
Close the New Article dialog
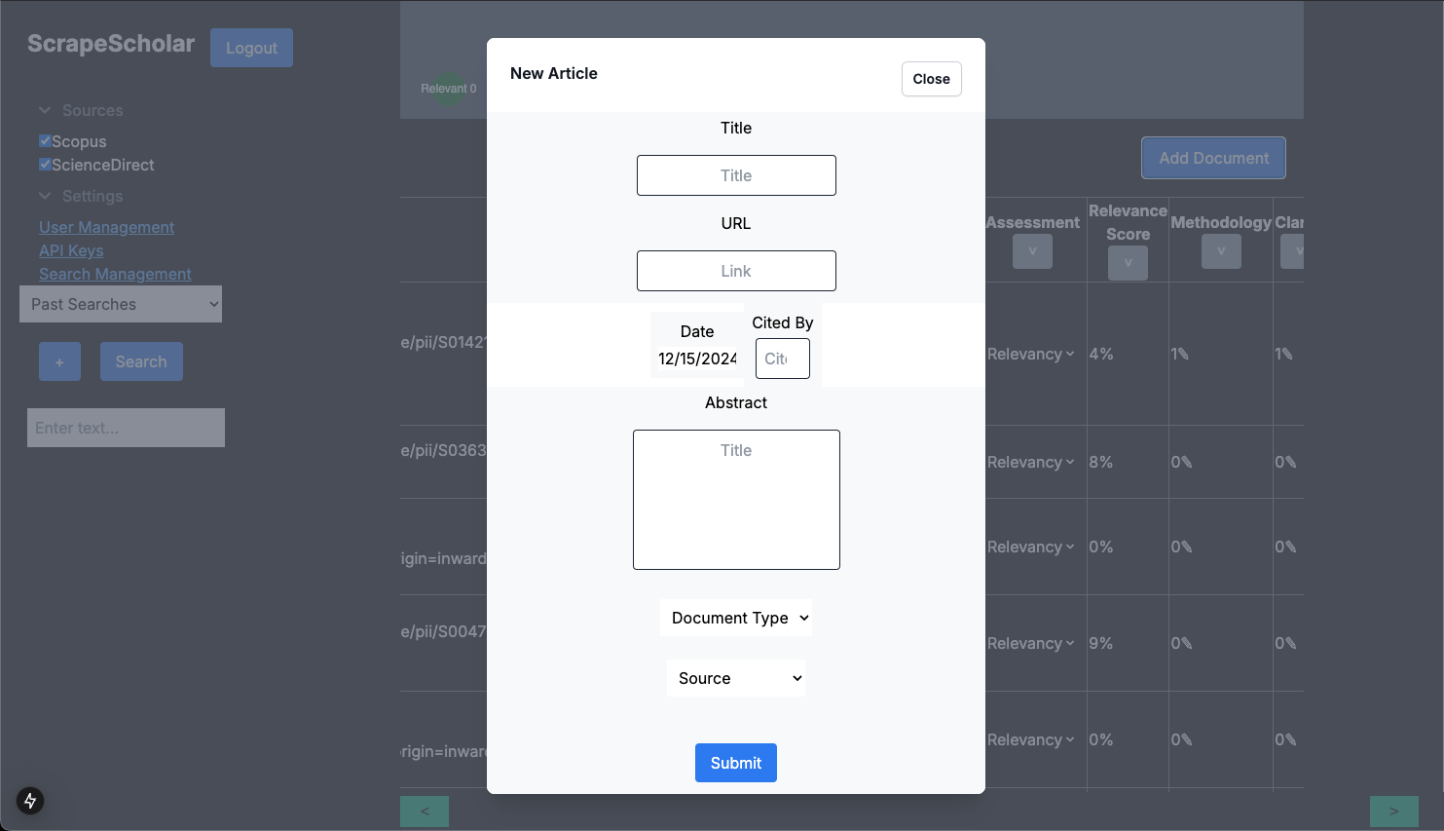click(x=931, y=79)
